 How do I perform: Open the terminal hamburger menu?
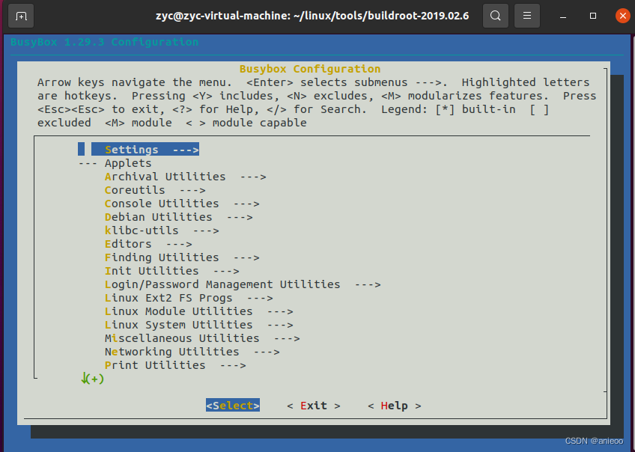pos(527,16)
